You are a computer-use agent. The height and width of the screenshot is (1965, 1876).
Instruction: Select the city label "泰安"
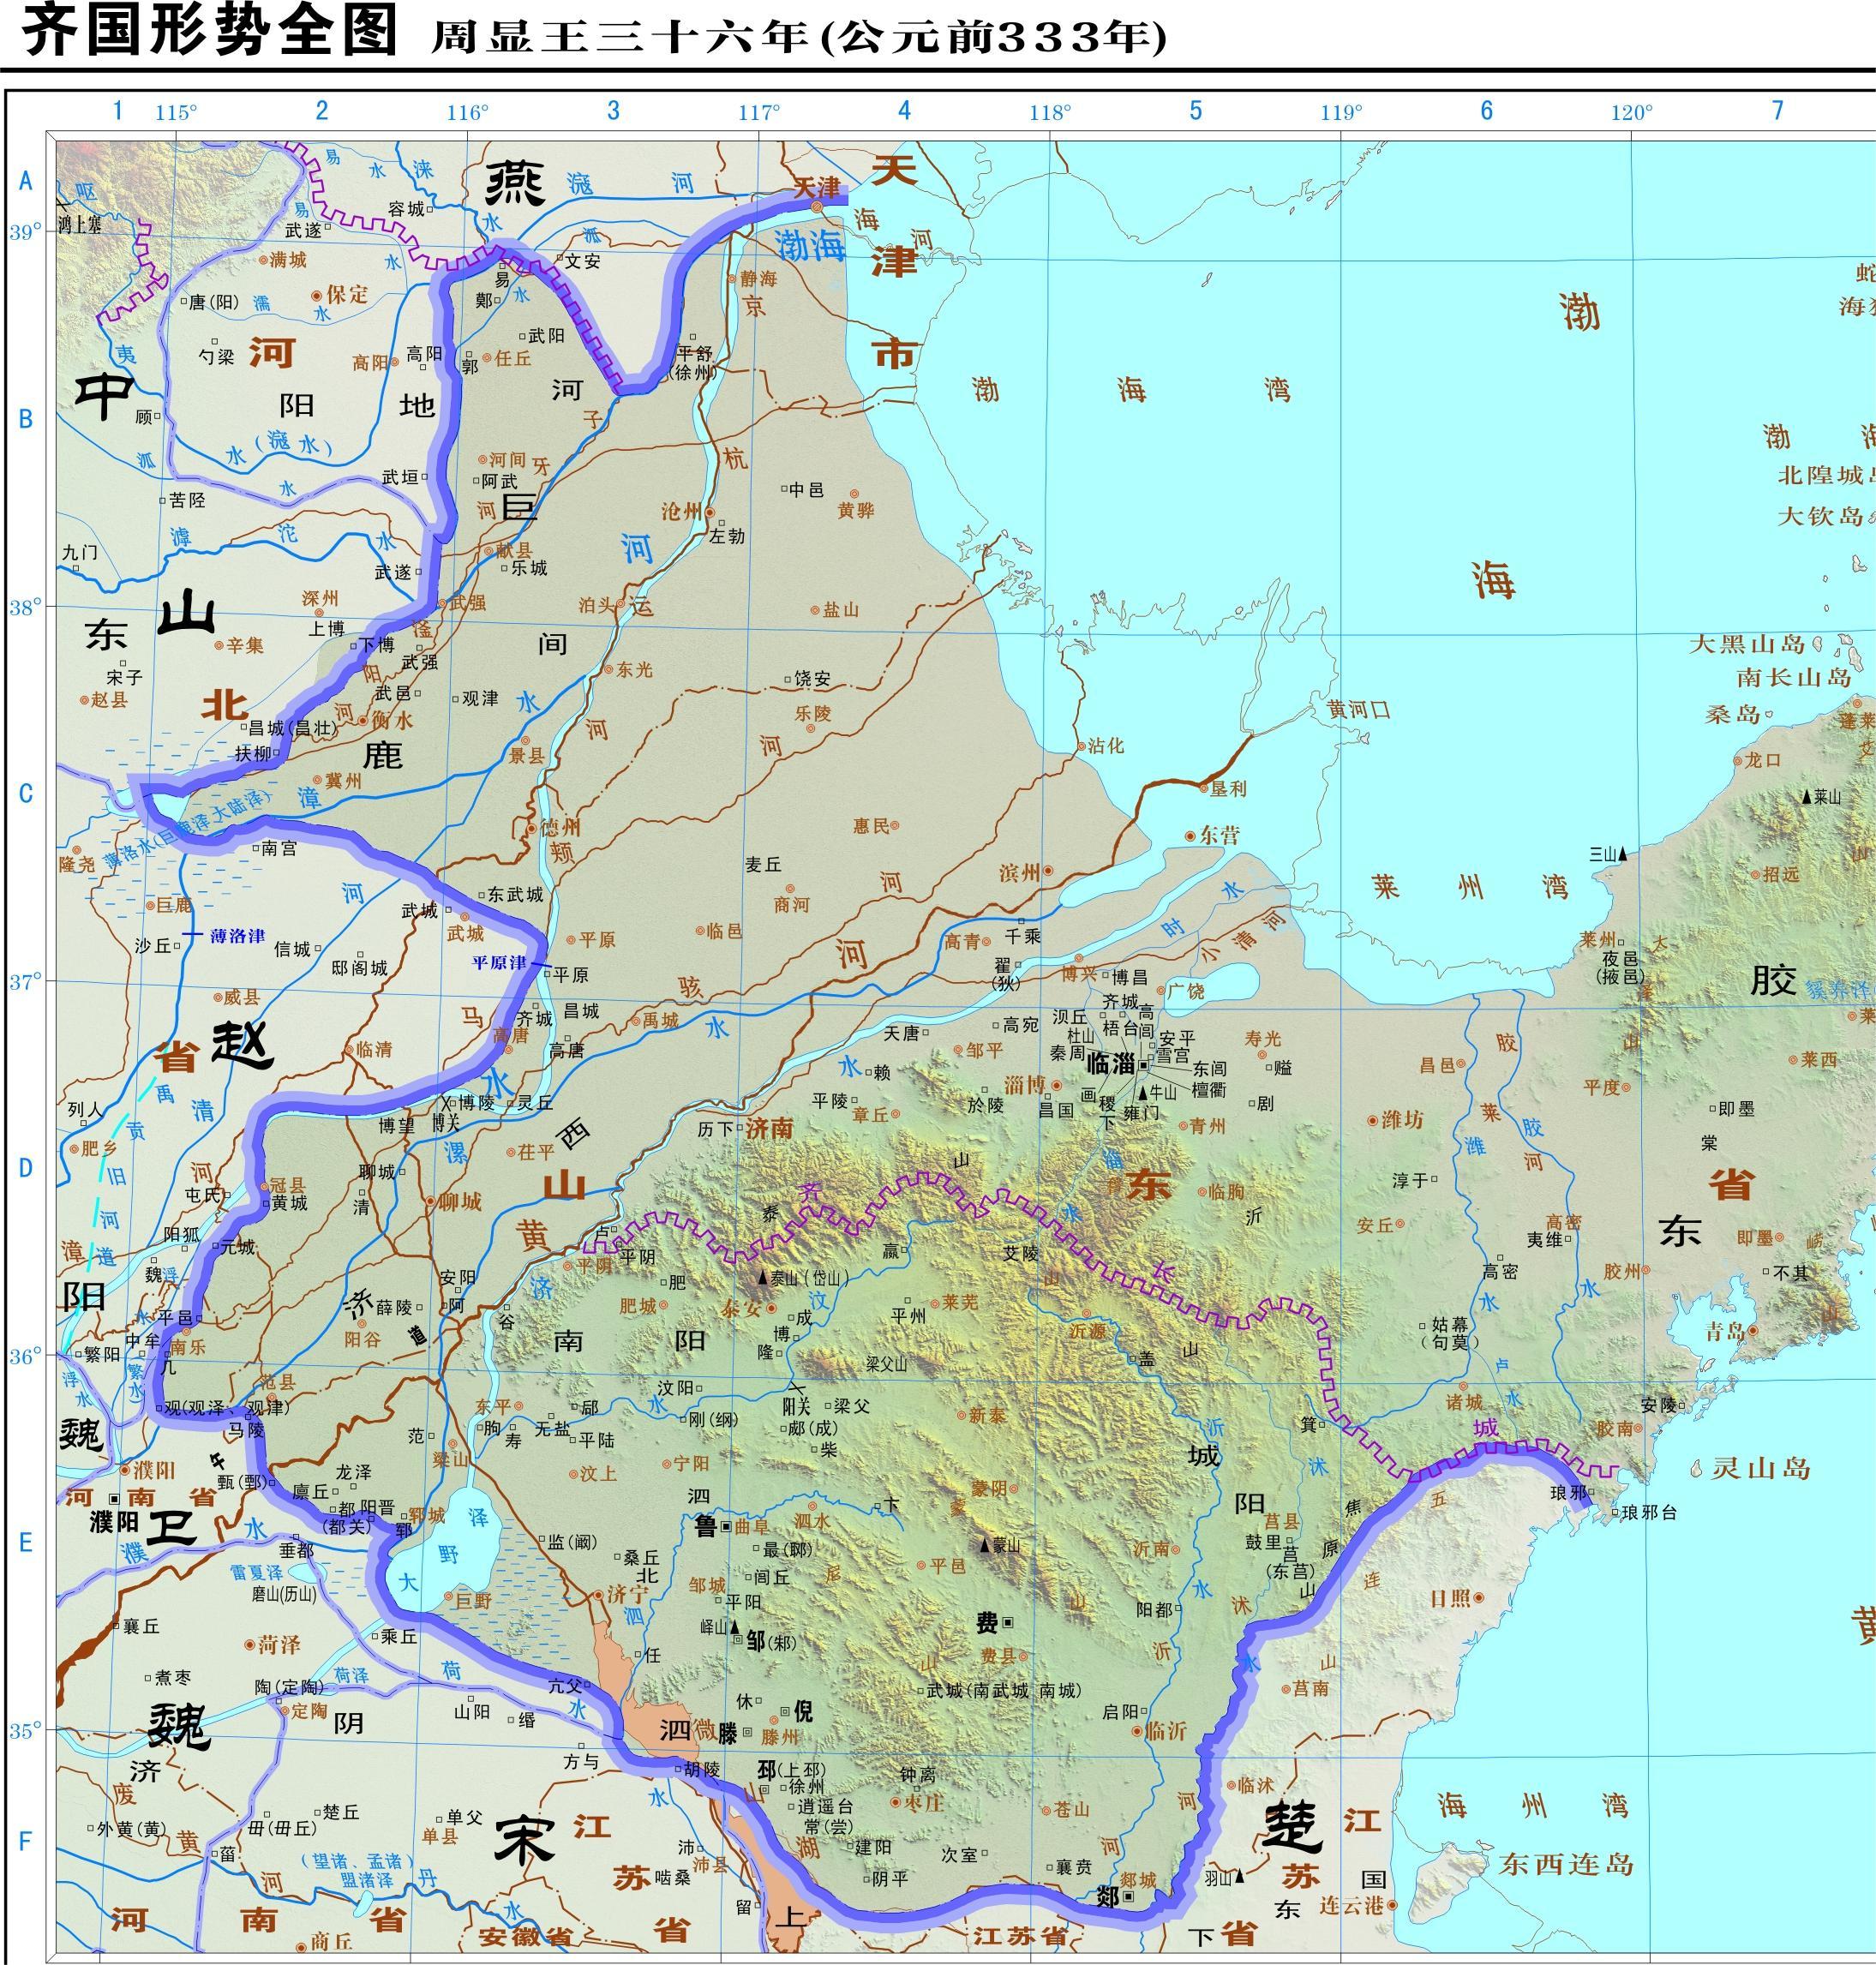click(x=742, y=1308)
